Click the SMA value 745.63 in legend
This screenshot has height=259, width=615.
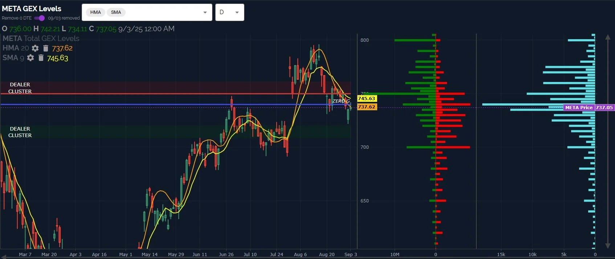click(x=57, y=58)
